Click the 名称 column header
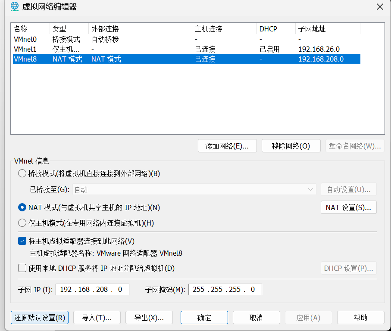Screen dimensions: 391x331 [31, 29]
